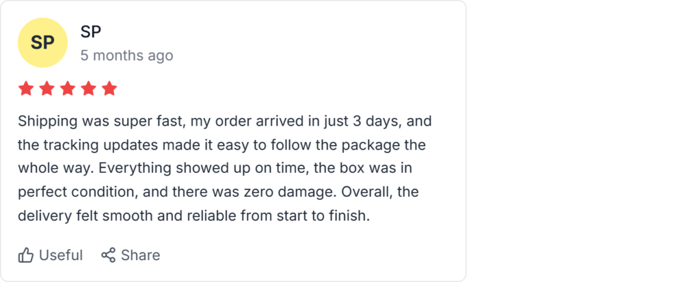
Task: Click the share network icon
Action: [x=108, y=255]
